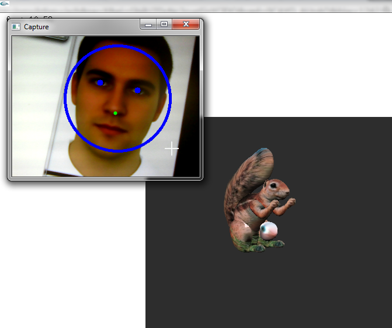
Task: Click the blue dot marking the right-side eye
Action: click(138, 90)
